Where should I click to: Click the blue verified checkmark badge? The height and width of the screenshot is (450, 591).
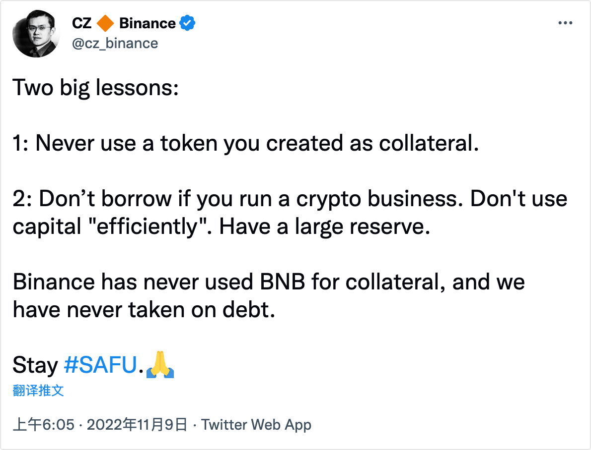(x=187, y=23)
